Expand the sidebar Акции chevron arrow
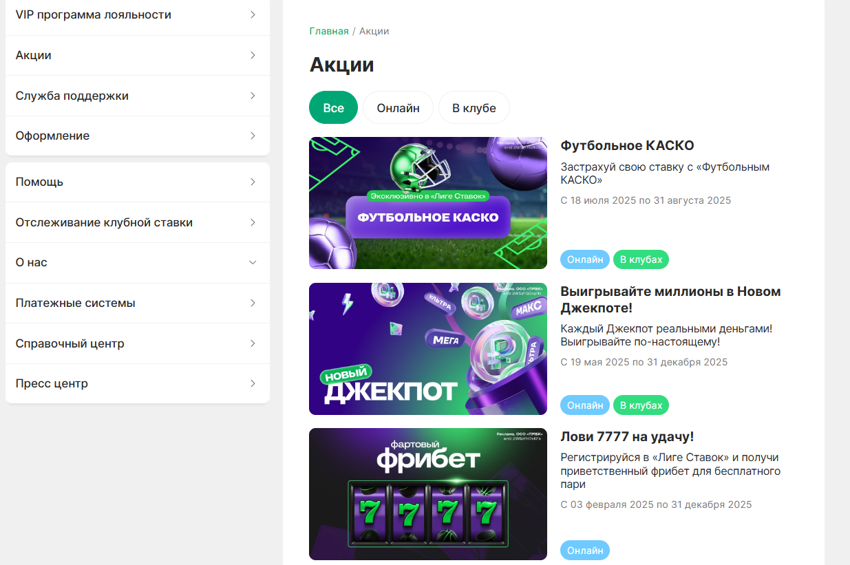The image size is (850, 565). tap(253, 55)
